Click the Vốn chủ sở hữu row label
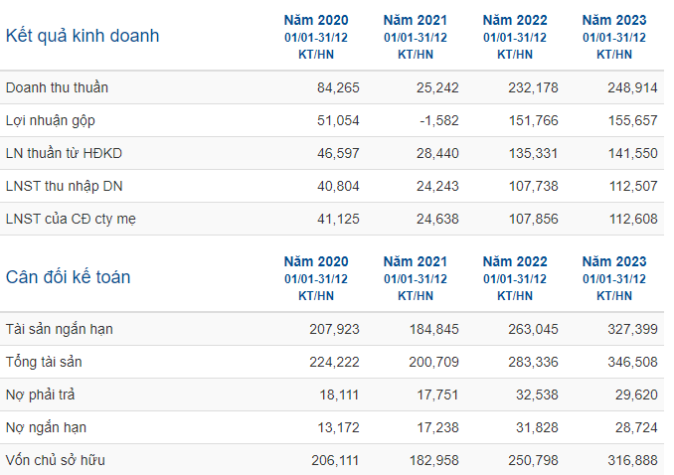This screenshot has height=475, width=674. point(56,460)
